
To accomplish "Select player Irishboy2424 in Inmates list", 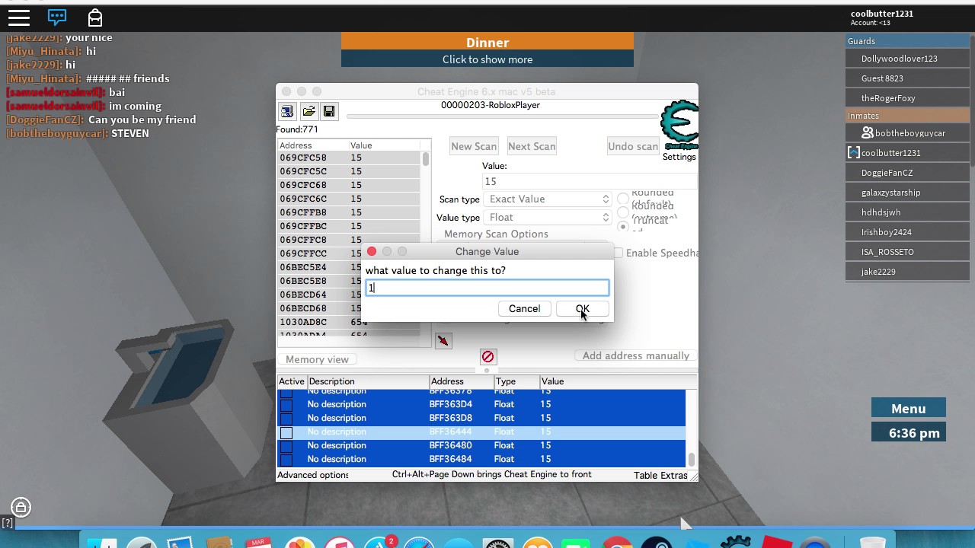I will [908, 232].
